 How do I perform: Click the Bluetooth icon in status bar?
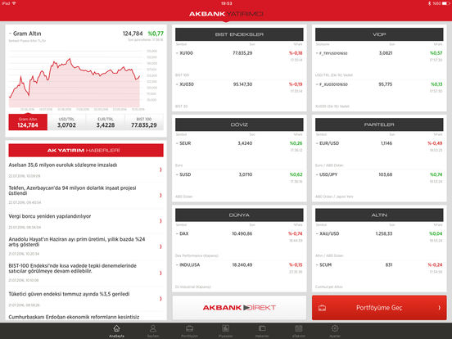(429, 3)
